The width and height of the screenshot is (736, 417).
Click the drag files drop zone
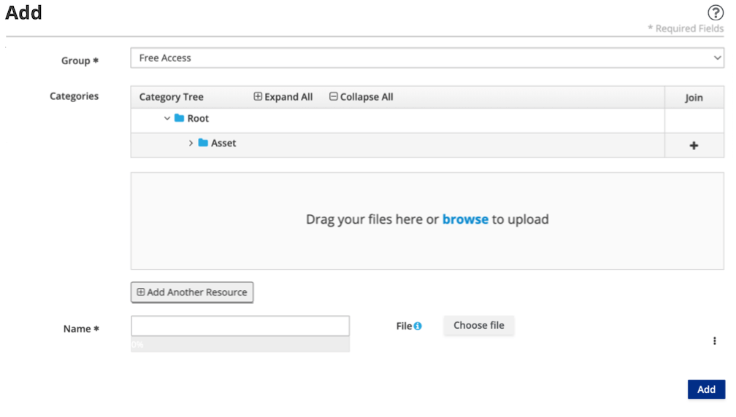(427, 221)
